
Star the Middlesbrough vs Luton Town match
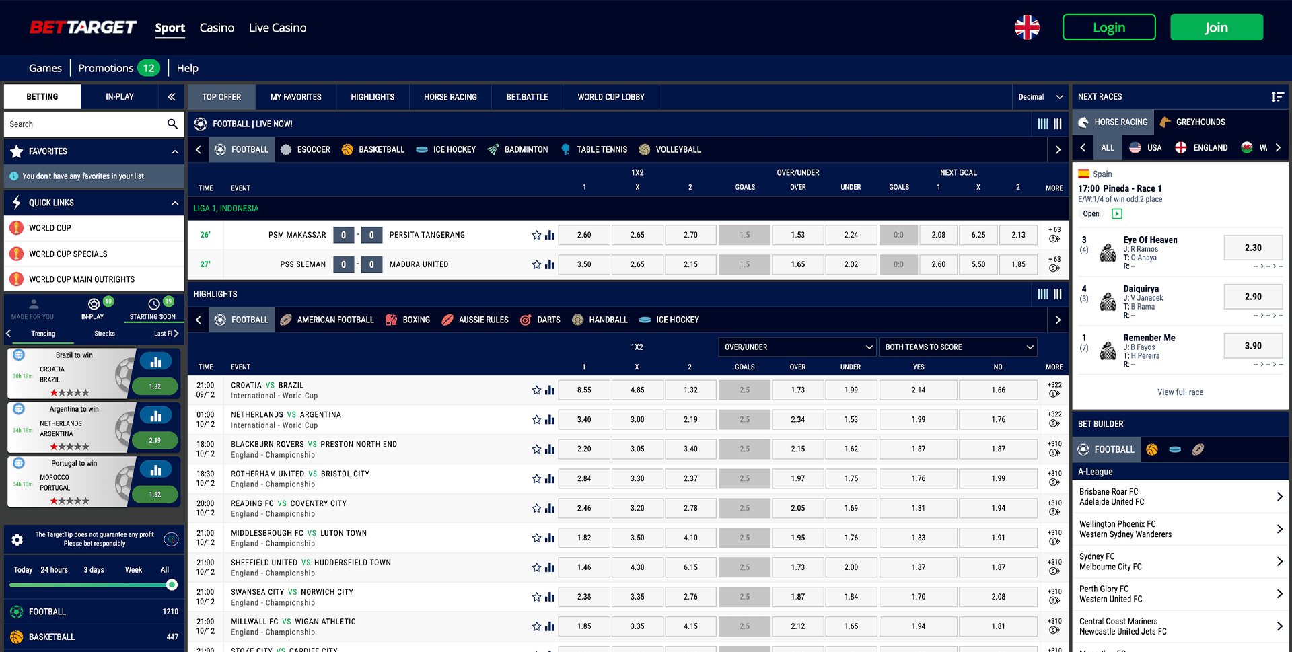coord(536,538)
